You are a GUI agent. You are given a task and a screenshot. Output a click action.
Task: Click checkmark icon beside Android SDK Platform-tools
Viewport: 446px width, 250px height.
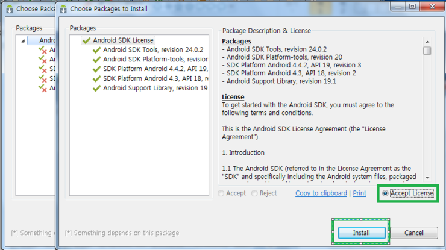96,60
